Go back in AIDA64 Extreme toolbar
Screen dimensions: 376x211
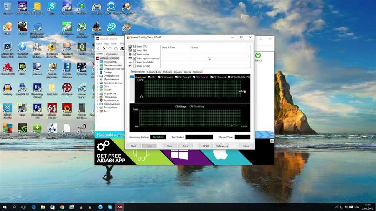coord(98,48)
